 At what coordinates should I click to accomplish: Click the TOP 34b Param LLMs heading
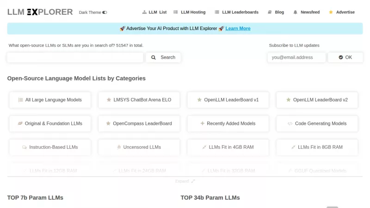210,198
